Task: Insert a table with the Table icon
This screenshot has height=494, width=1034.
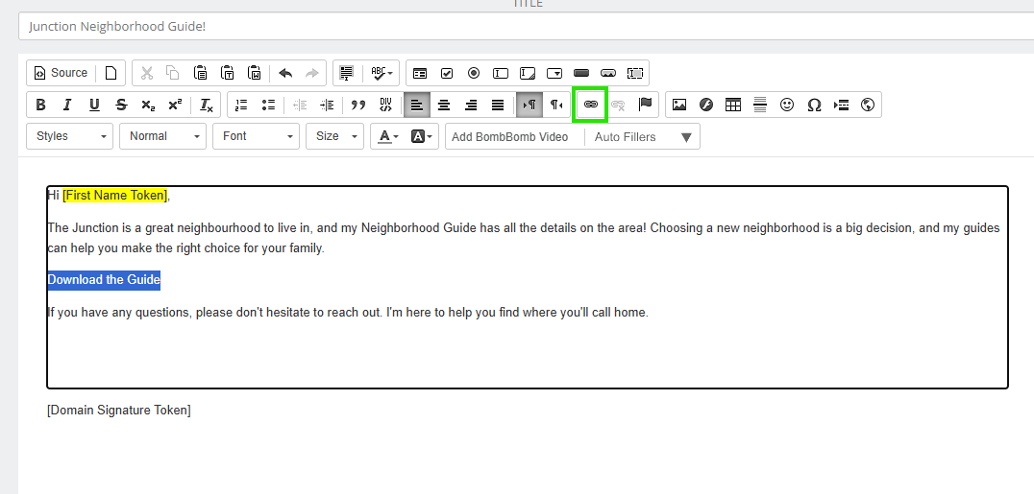Action: click(733, 105)
